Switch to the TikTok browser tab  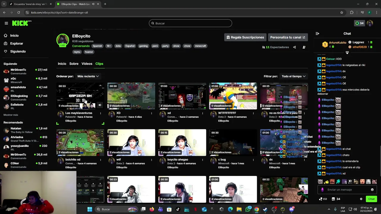(x=30, y=4)
